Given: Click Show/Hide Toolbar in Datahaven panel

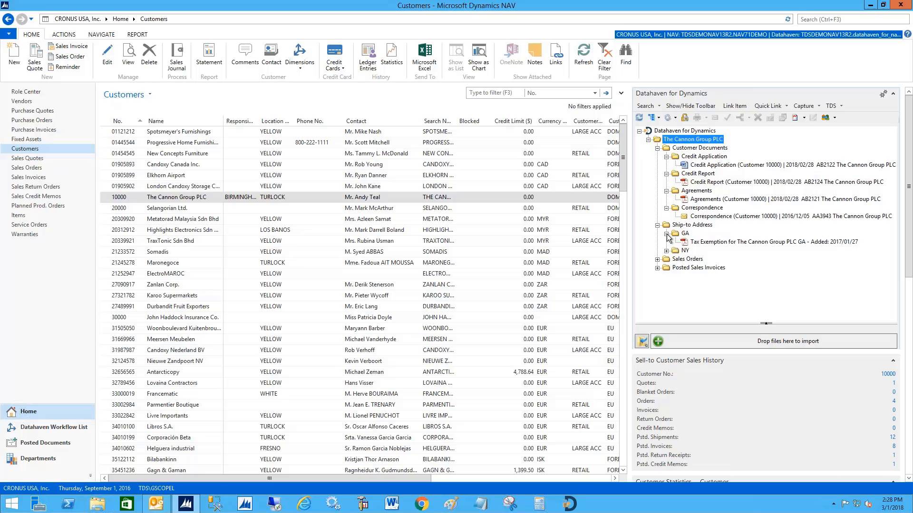Looking at the screenshot, I should (x=690, y=105).
